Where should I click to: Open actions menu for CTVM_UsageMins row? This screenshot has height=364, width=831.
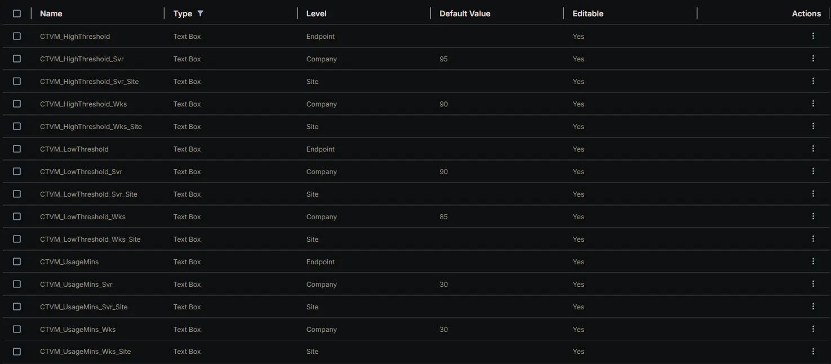(813, 261)
